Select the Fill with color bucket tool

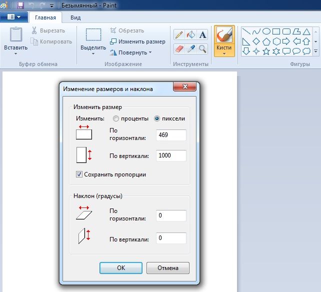(x=191, y=35)
